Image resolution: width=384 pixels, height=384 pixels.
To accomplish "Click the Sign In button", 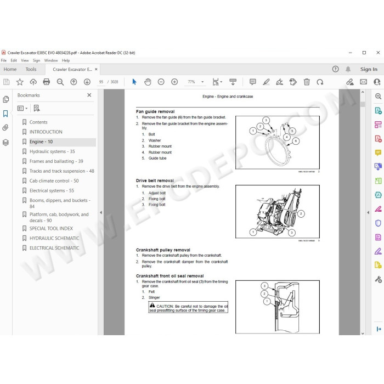I will (x=369, y=69).
